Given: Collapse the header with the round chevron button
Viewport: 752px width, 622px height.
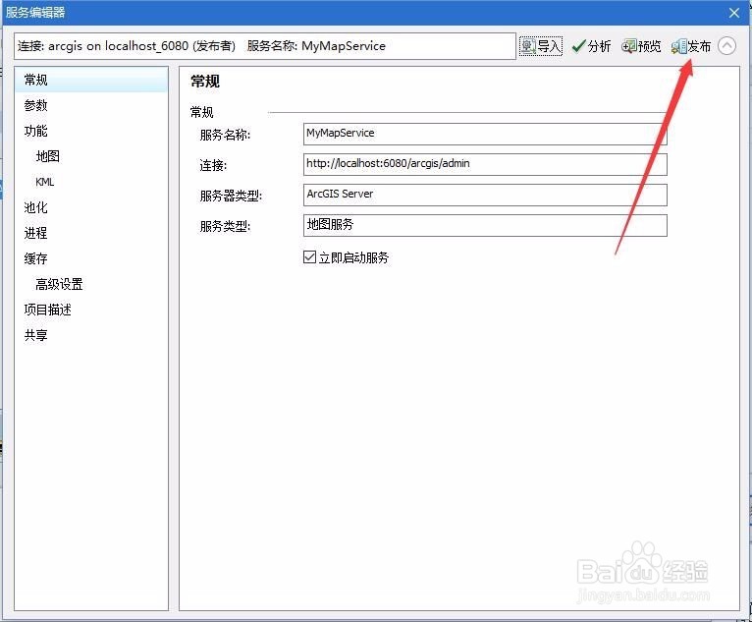Looking at the screenshot, I should click(727, 46).
